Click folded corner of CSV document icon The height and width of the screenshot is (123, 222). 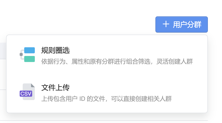pos(33,85)
